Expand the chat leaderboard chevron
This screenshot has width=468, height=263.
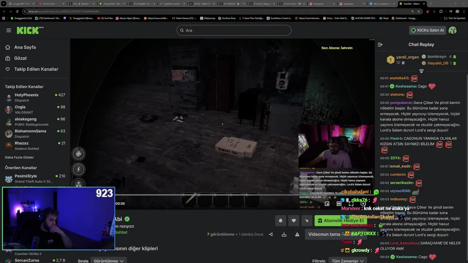click(x=421, y=71)
